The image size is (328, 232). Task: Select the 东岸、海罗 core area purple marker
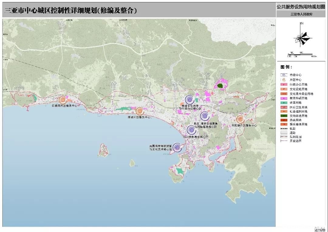[x=205, y=116]
